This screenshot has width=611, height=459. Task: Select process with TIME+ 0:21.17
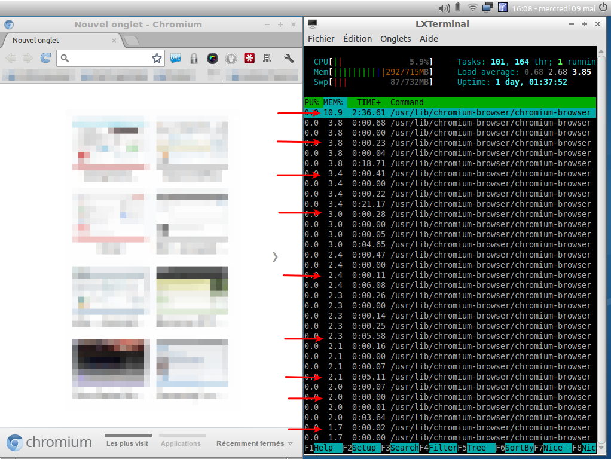click(x=450, y=204)
